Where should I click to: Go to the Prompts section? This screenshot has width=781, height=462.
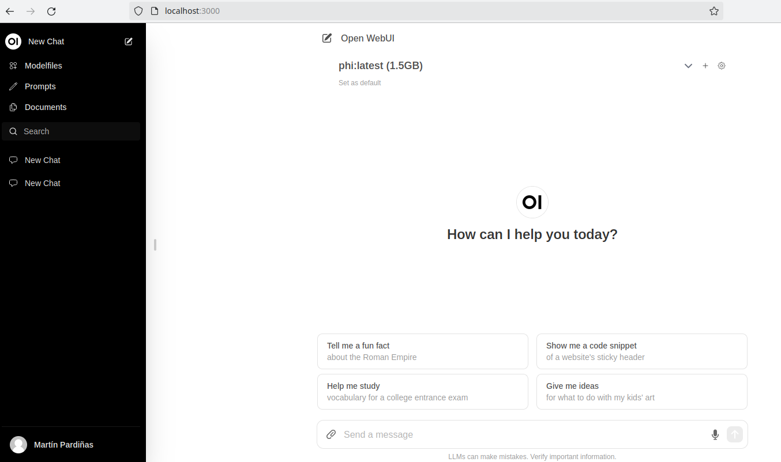tap(40, 86)
